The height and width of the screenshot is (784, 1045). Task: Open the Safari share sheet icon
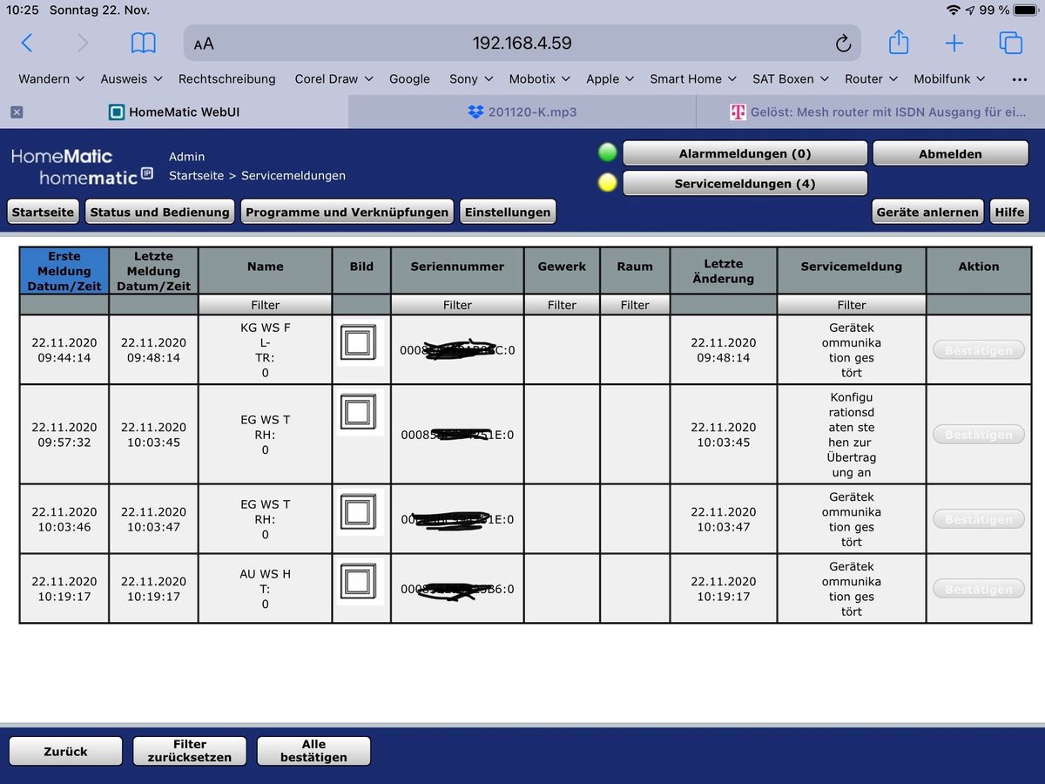(899, 42)
